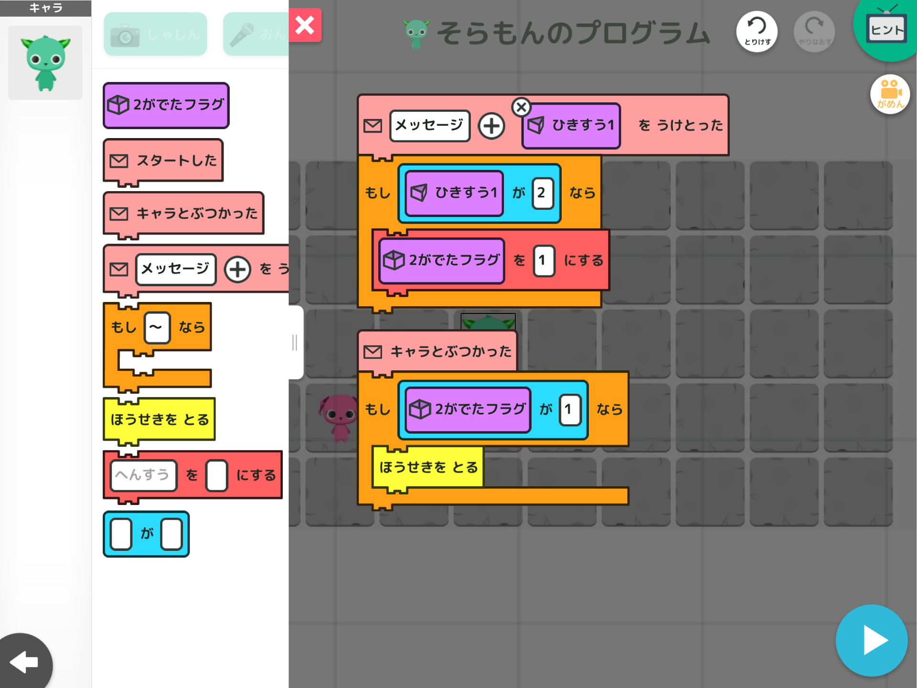Select the green そらもん character thumbnail
Image resolution: width=917 pixels, height=688 pixels.
tap(45, 63)
